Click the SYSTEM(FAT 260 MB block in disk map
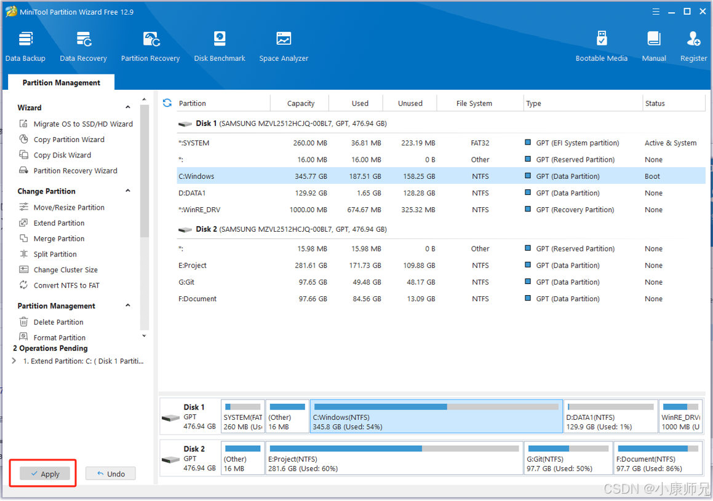 [243, 417]
